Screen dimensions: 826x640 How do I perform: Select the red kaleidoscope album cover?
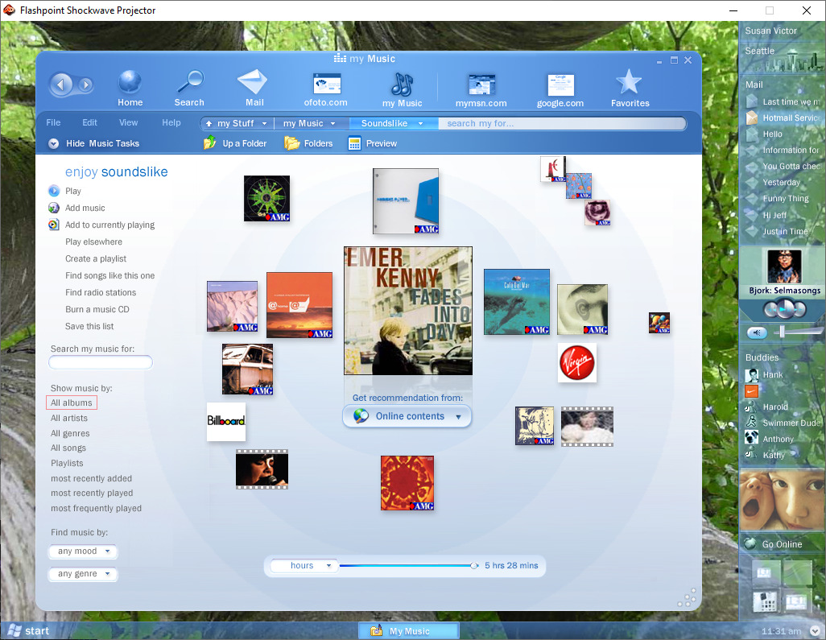coord(407,483)
